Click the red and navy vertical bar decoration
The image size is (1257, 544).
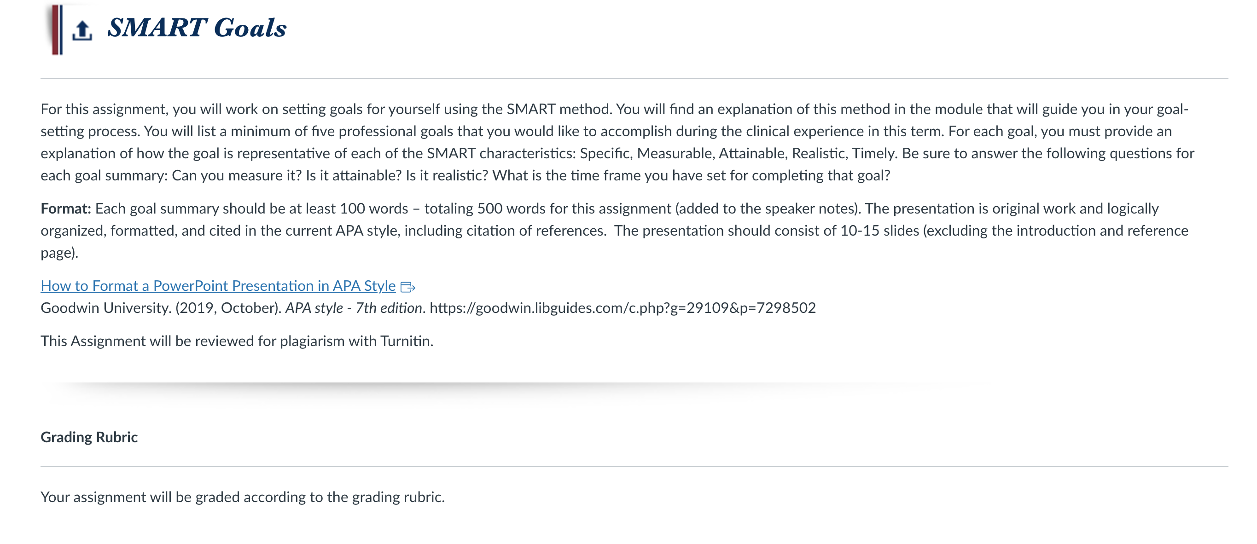pos(57,30)
